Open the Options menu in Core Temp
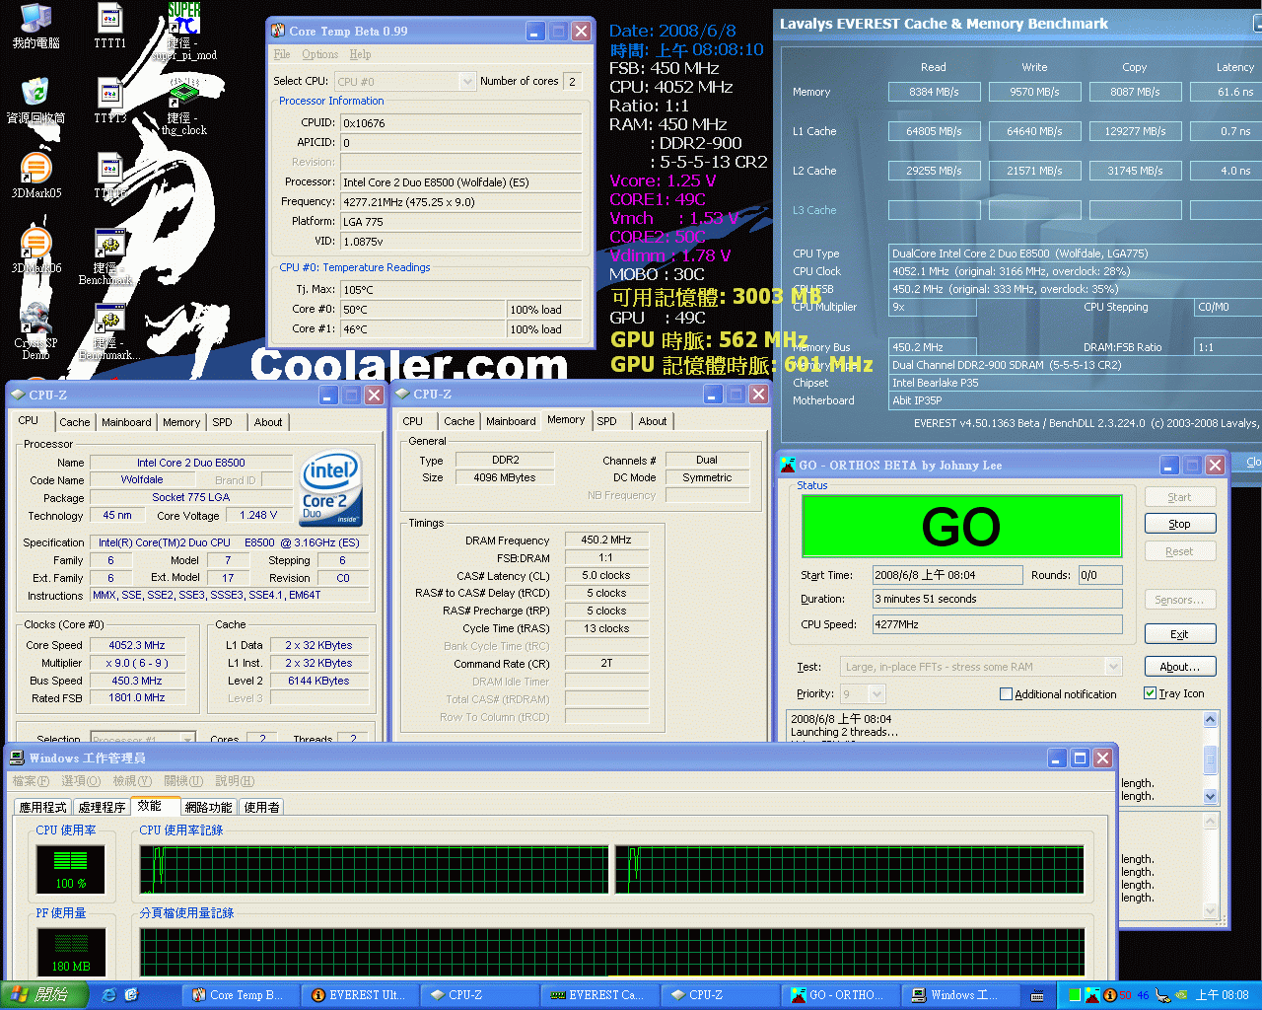 (x=319, y=55)
